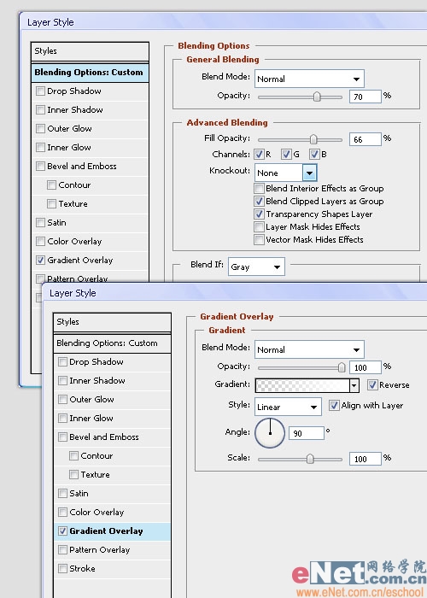
Task: Enable Outer Glow in the back Layer Style window
Action: pyautogui.click(x=40, y=128)
